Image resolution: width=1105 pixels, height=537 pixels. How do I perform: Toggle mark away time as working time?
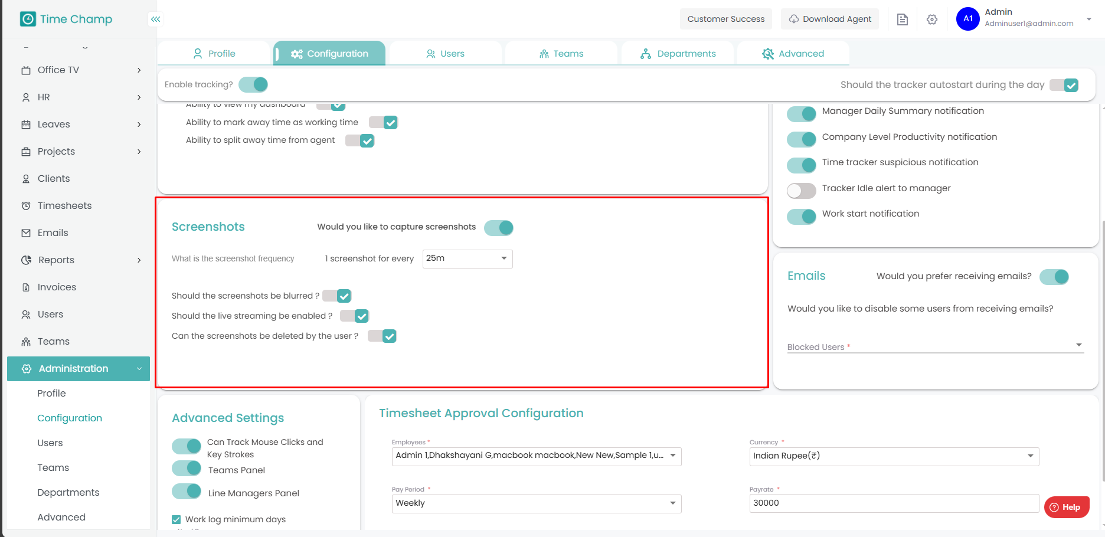tap(384, 122)
